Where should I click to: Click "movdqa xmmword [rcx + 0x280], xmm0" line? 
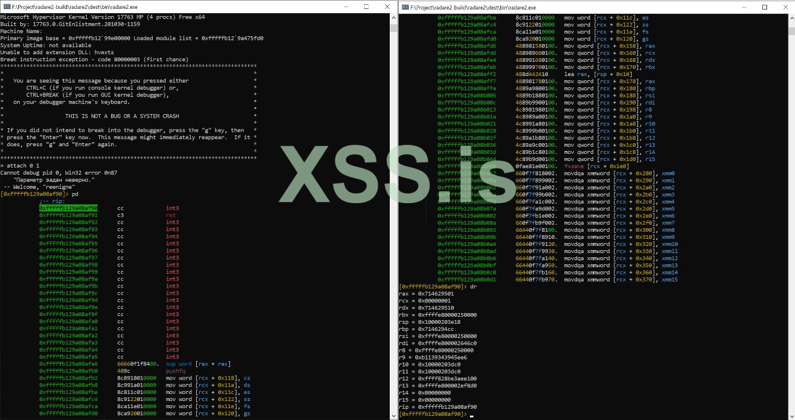point(620,173)
